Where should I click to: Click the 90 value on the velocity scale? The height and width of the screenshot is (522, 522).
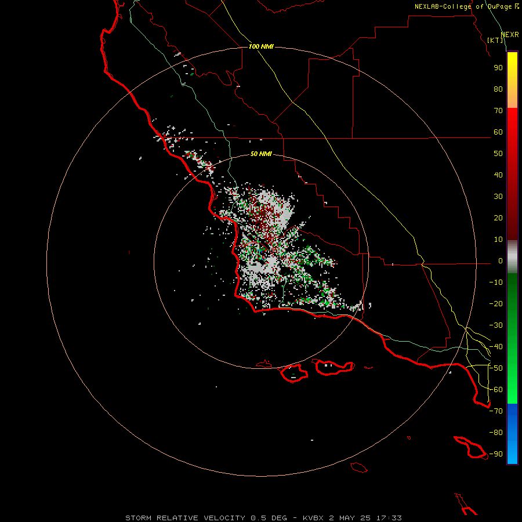498,68
